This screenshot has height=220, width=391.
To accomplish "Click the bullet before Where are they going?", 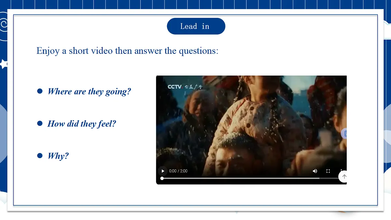I will (40, 91).
